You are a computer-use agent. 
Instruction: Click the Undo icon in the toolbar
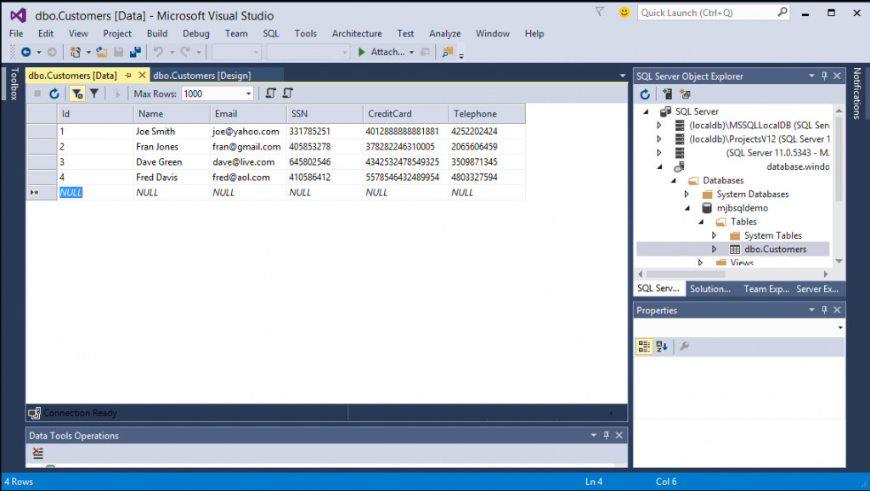pyautogui.click(x=160, y=52)
